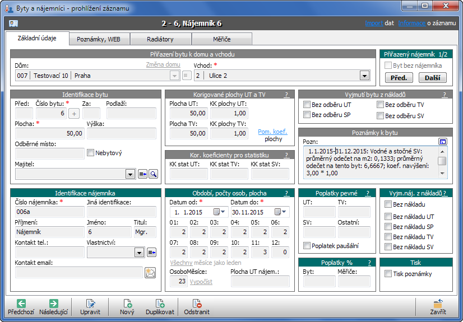The height and width of the screenshot is (322, 463).
Task: Click the Odstranit delete icon
Action: click(x=197, y=304)
